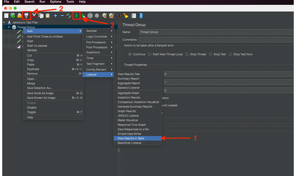Screen dimensions: 295x176
Task: Click the Comments input field
Action: click(x=217, y=40)
